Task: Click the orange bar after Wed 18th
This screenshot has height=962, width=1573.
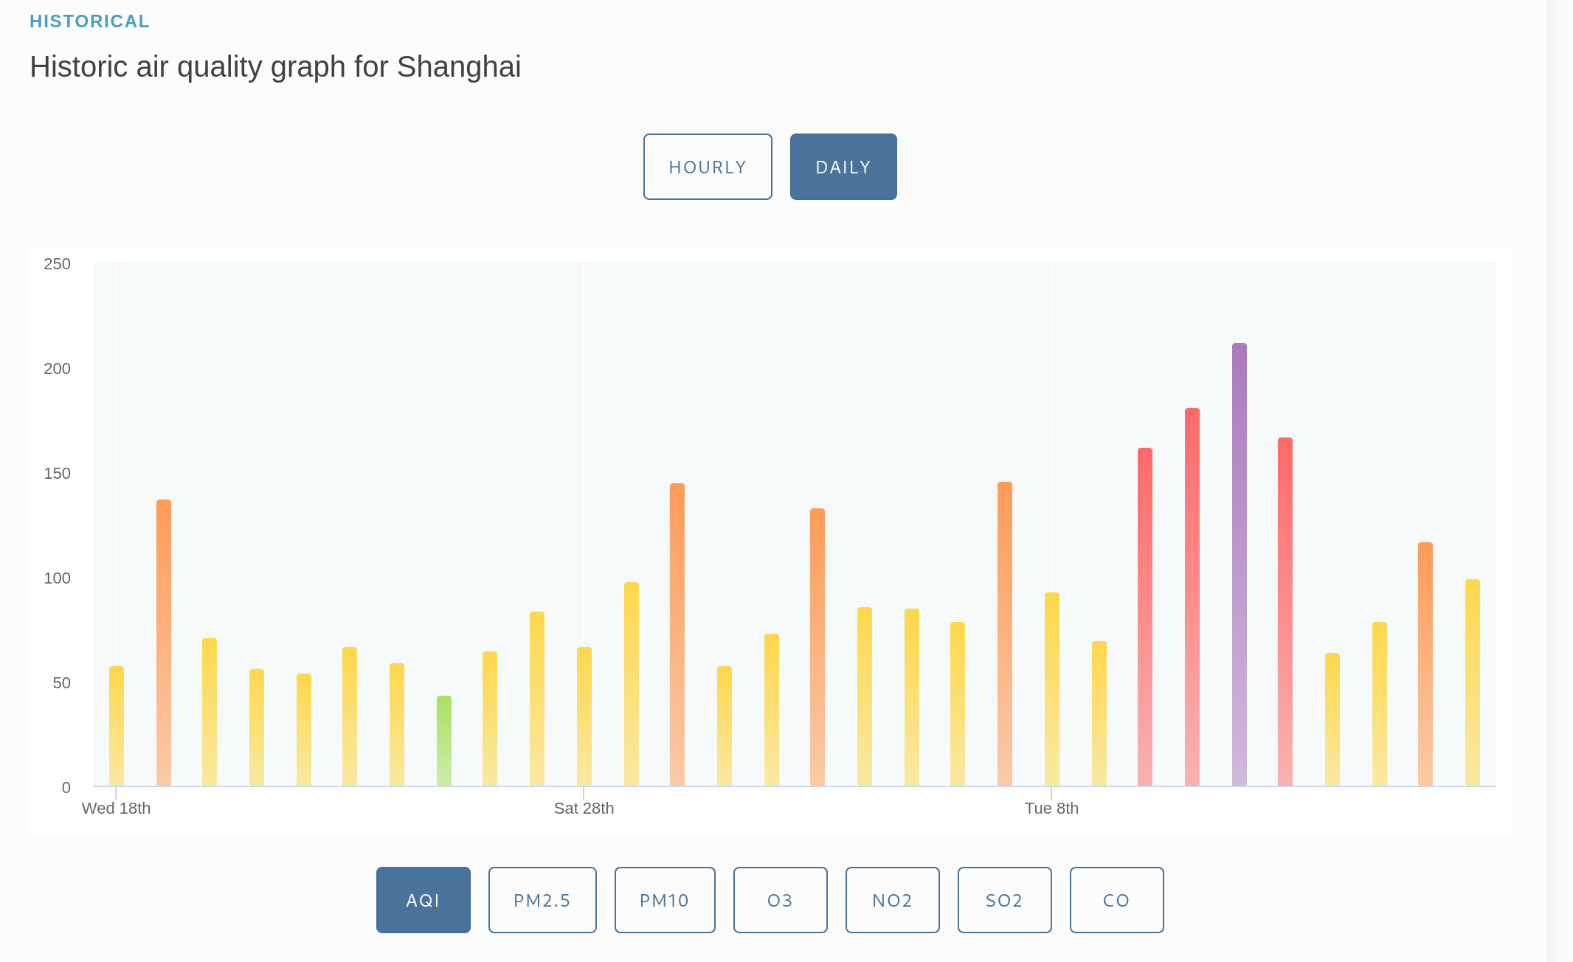Action: point(164,643)
